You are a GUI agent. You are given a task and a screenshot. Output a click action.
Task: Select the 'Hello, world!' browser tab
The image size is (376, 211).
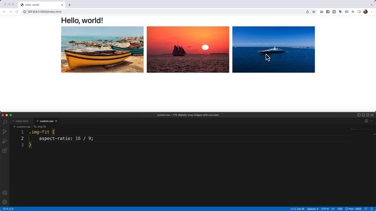[x=41, y=5]
